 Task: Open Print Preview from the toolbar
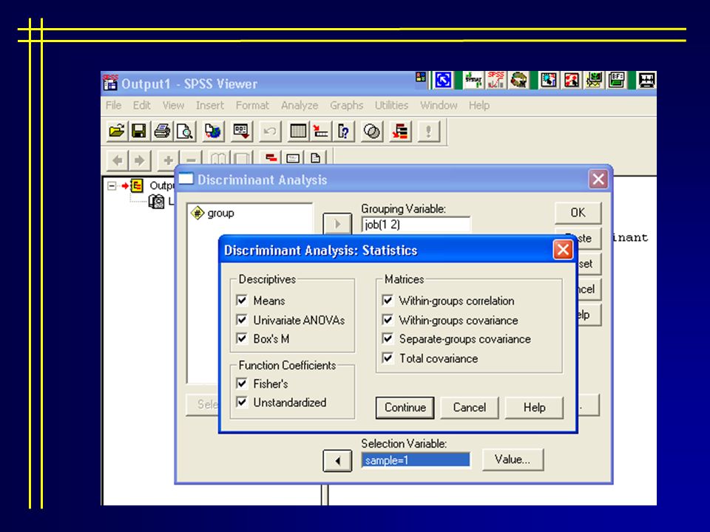(185, 132)
